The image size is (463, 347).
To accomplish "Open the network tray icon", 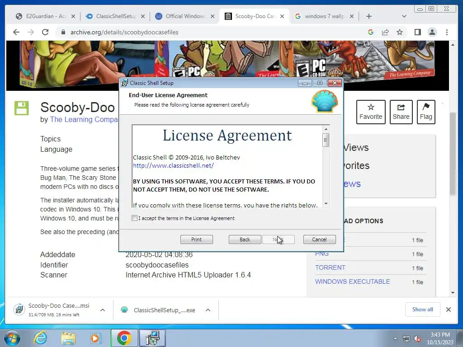I will click(406, 338).
